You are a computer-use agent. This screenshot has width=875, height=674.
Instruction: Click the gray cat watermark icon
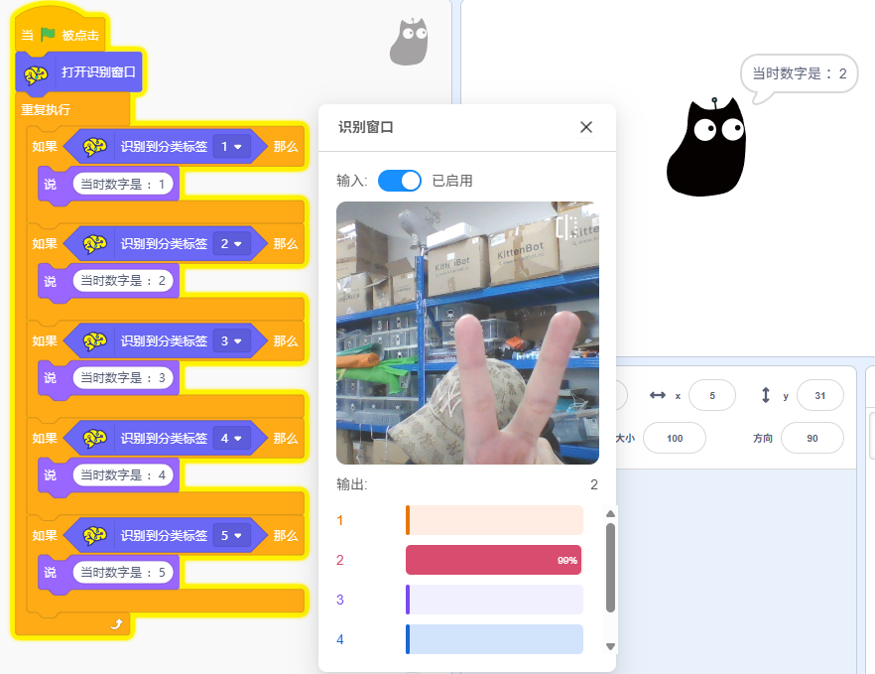pos(408,43)
